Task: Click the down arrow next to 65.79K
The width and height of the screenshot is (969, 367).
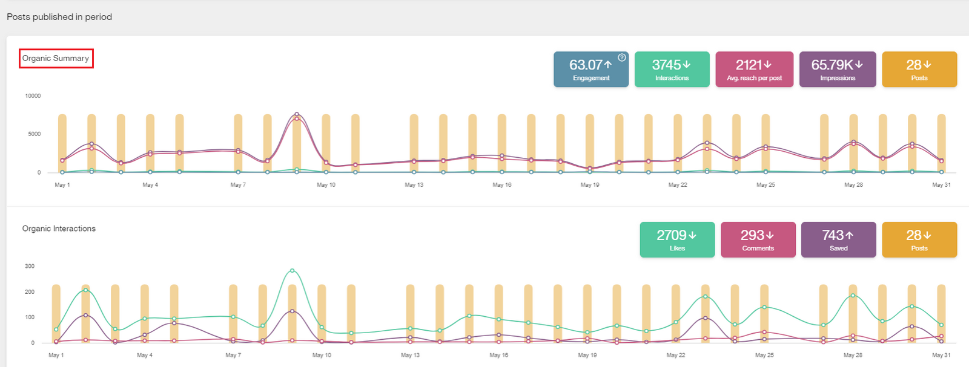Action: (859, 65)
